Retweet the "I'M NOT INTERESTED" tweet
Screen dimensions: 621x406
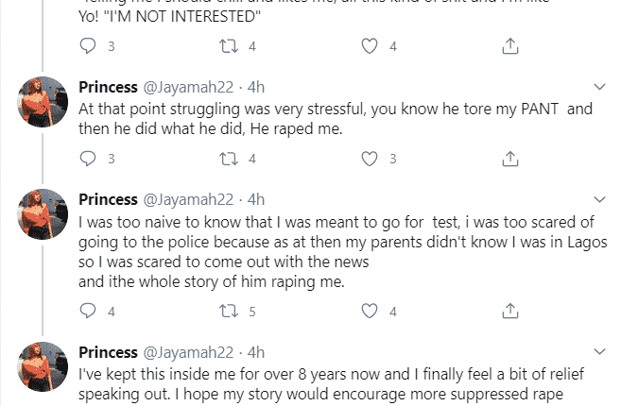coord(229,45)
